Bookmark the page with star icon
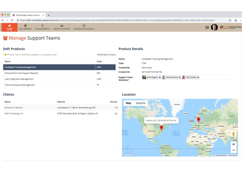The image size is (242, 172). pos(230,20)
